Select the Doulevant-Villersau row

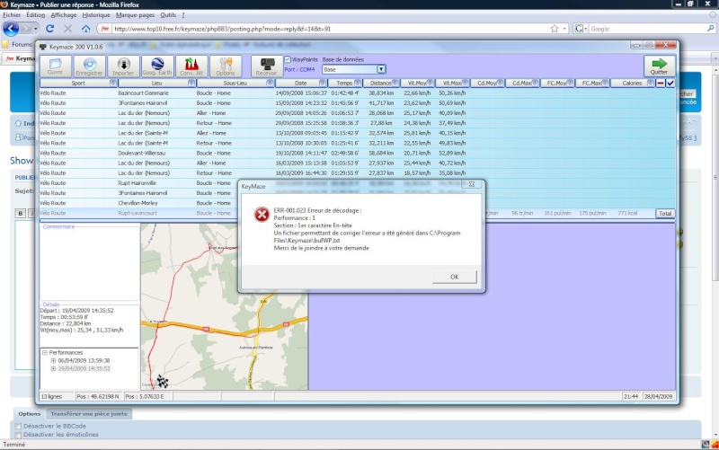[357, 153]
